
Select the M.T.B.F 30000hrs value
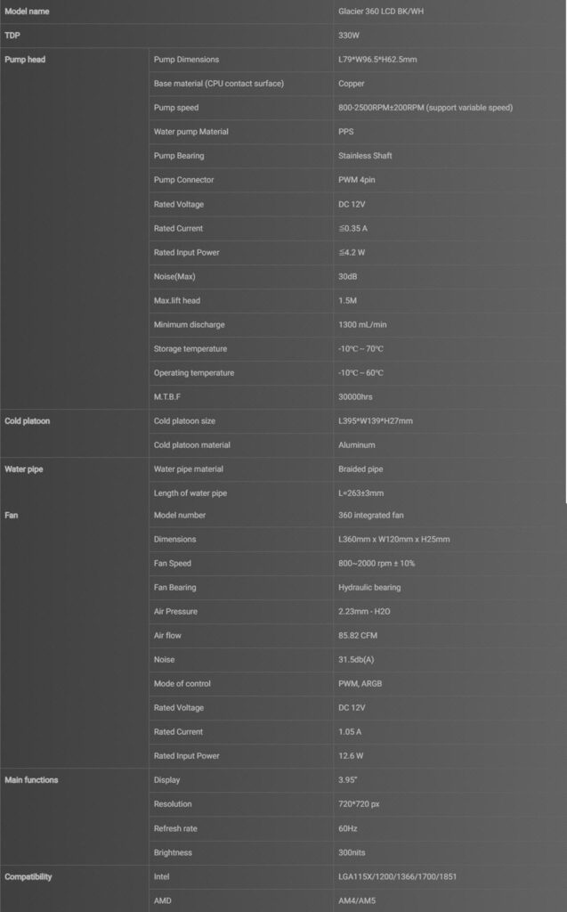click(355, 396)
